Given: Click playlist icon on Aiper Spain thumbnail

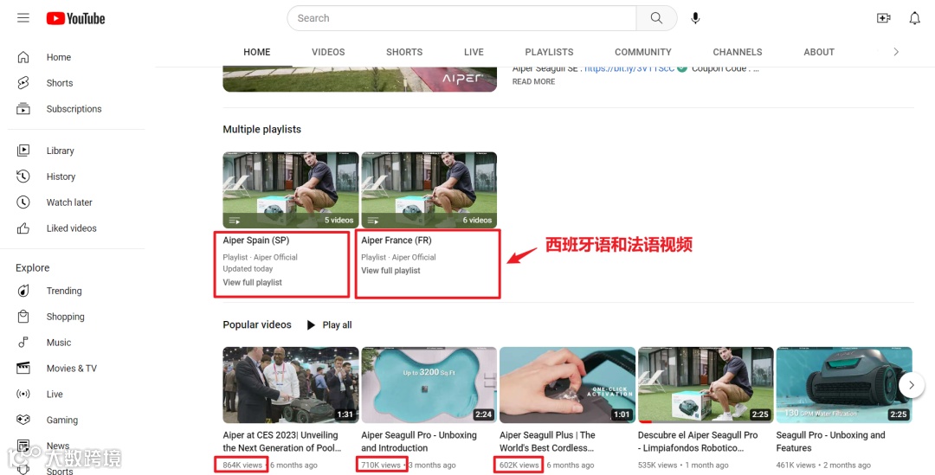Looking at the screenshot, I should 235,221.
